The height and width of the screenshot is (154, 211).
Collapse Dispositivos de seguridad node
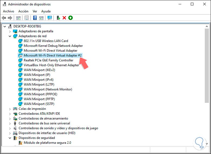tap(10, 138)
